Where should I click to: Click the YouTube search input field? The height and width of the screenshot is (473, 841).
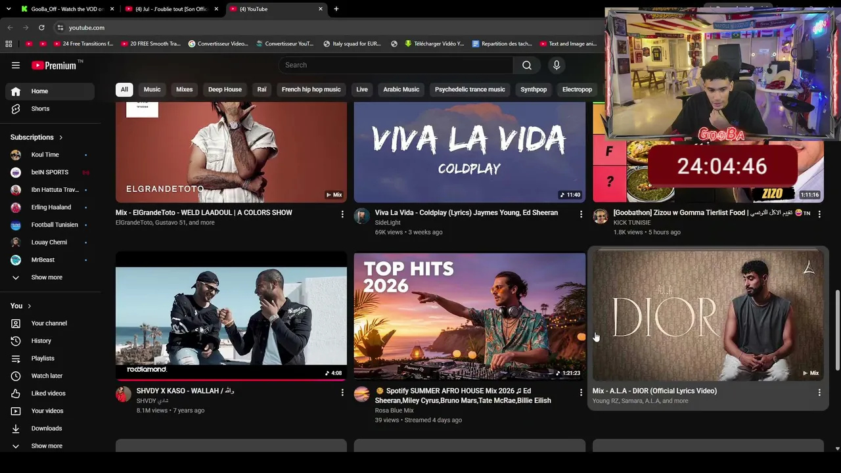click(x=397, y=65)
